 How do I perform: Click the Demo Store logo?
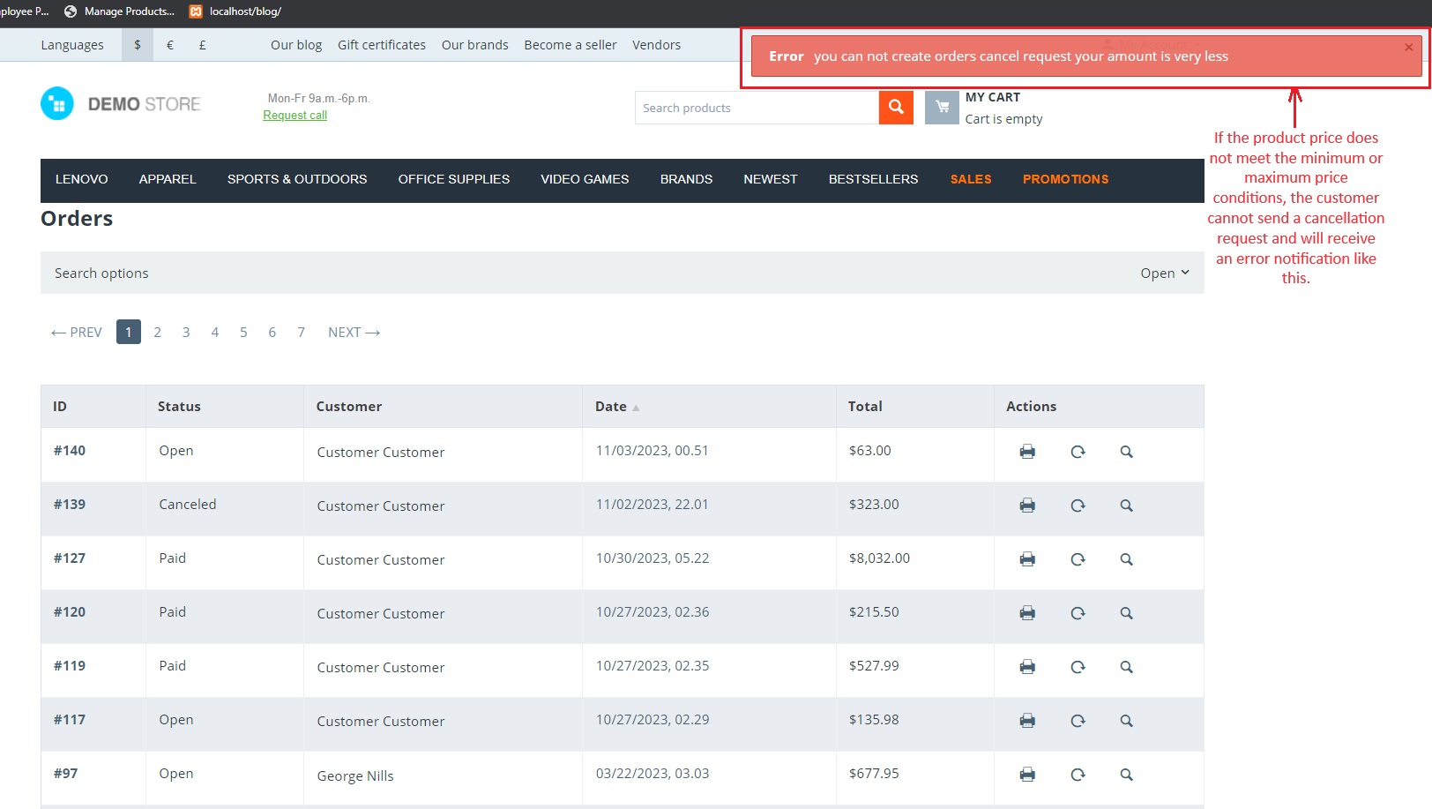coord(121,104)
